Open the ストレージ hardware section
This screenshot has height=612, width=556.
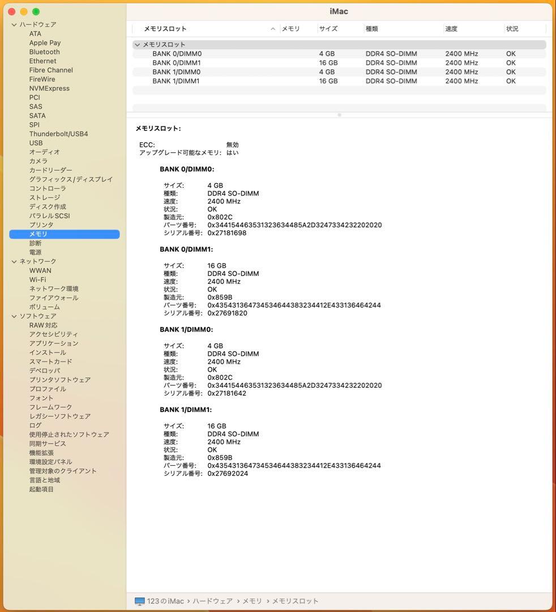point(44,197)
